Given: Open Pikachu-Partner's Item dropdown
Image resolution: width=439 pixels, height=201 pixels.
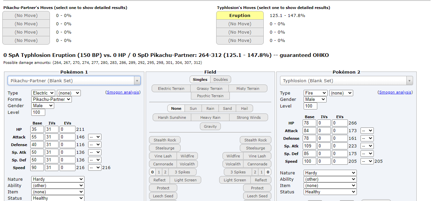Looking at the screenshot, I should [58, 192].
